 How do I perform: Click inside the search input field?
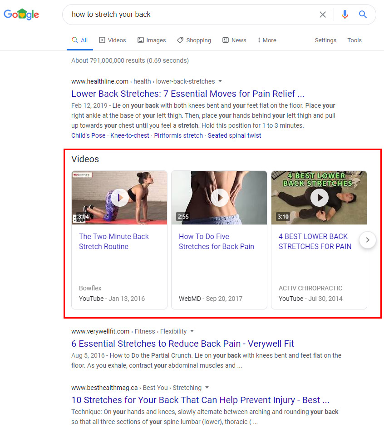191,15
